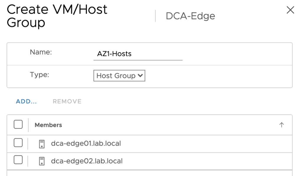The width and height of the screenshot is (302, 176).
Task: Click the Members column header text
Action: (48, 125)
